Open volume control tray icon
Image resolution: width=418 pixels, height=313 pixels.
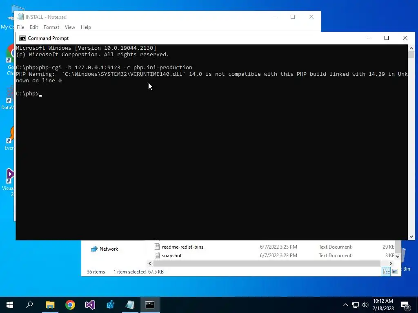(x=365, y=305)
